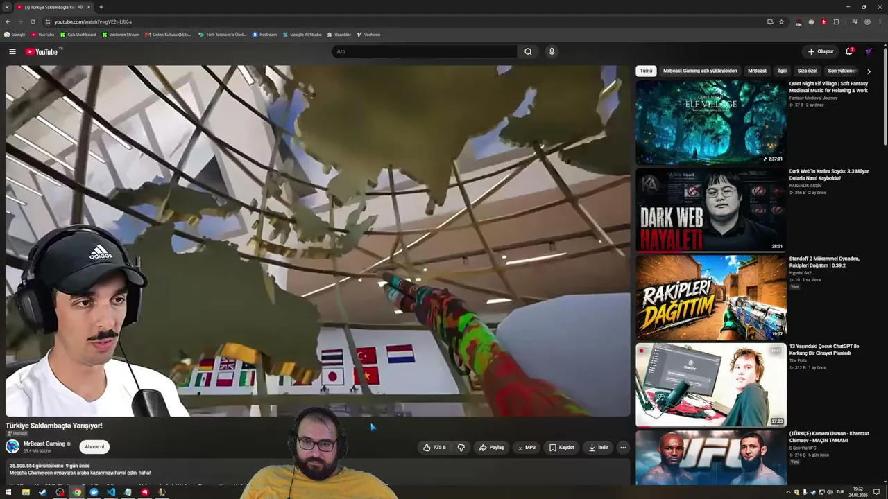Save the video with Kaydet

[561, 448]
